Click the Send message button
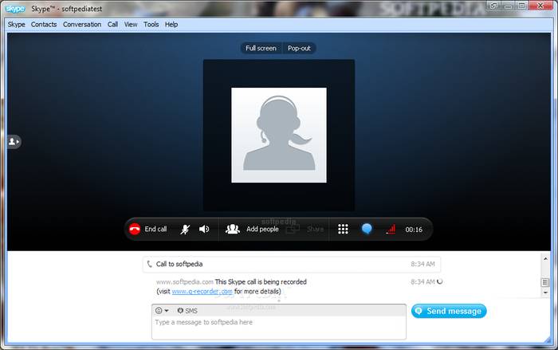The height and width of the screenshot is (350, 558). (x=449, y=311)
